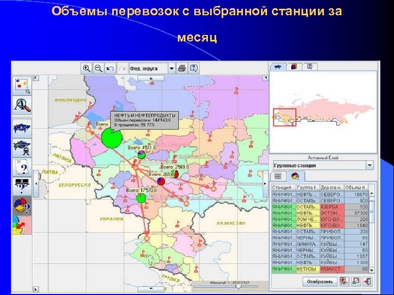Image resolution: width=394 pixels, height=295 pixels.
Task: Click the top-right corner arrow of the map
Action: click(x=265, y=78)
